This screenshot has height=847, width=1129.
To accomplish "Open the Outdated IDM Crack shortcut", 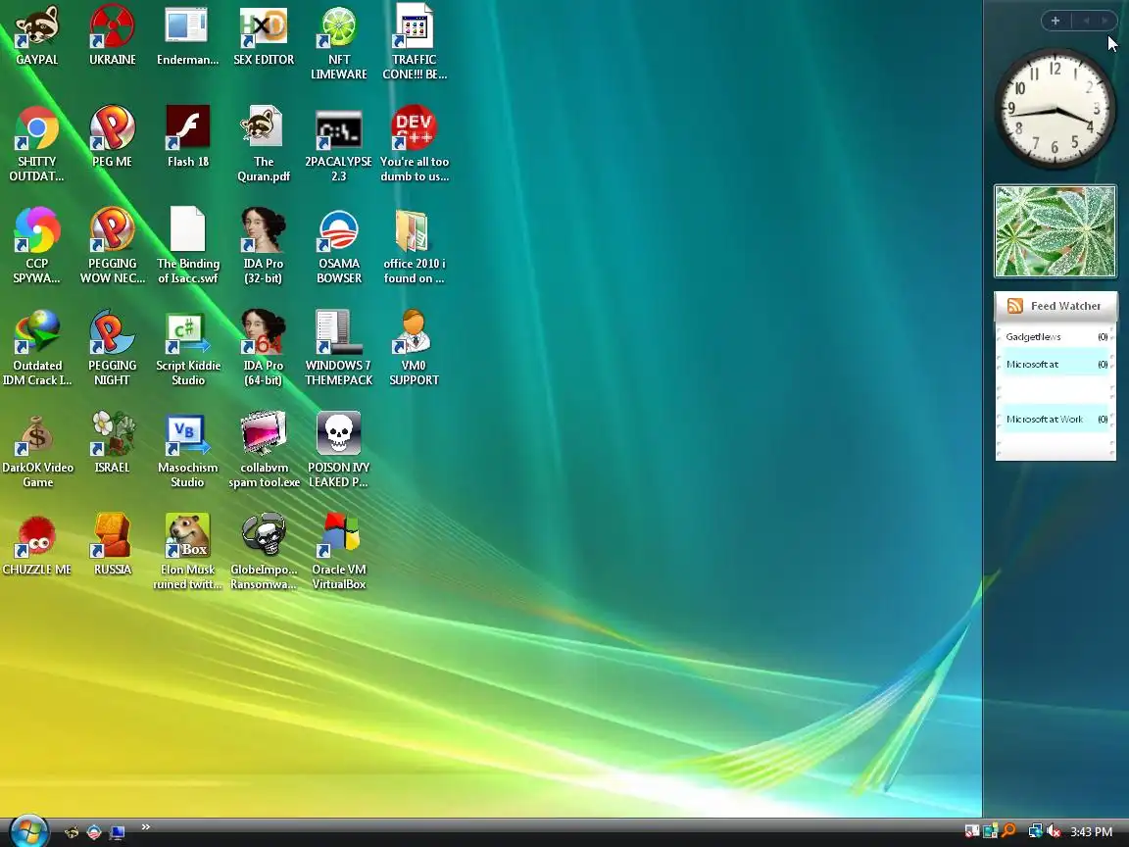I will [36, 349].
